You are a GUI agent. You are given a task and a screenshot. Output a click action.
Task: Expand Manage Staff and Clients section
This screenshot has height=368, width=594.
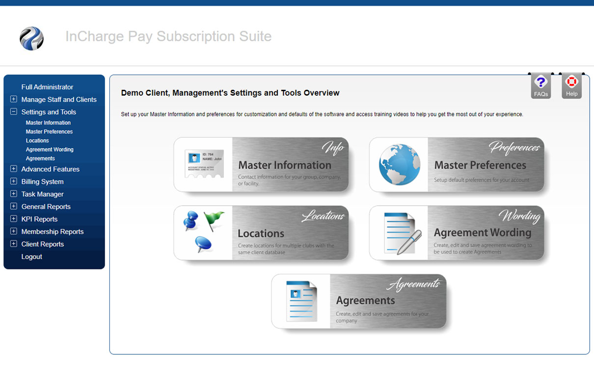click(13, 99)
